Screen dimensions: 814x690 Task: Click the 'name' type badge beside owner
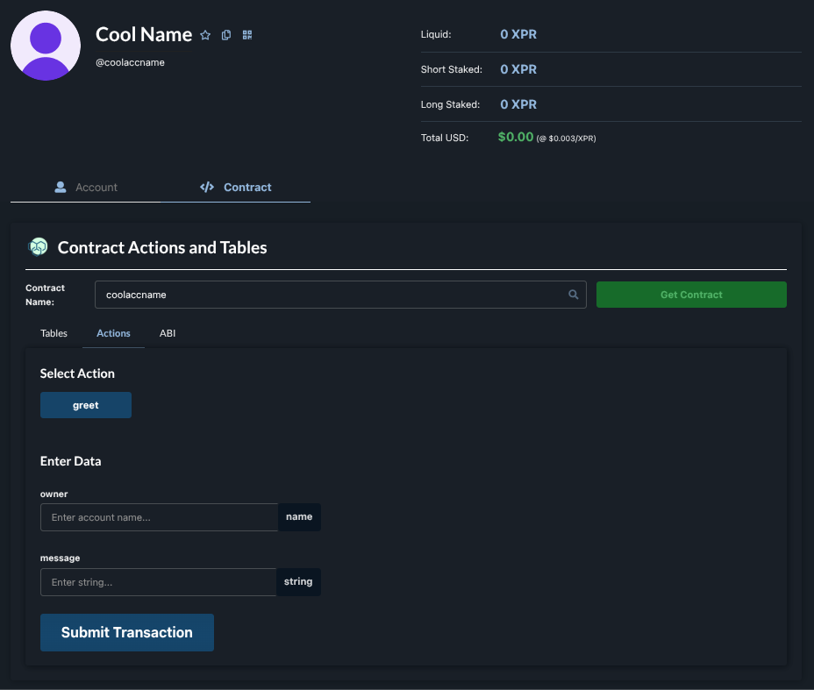[x=299, y=517]
